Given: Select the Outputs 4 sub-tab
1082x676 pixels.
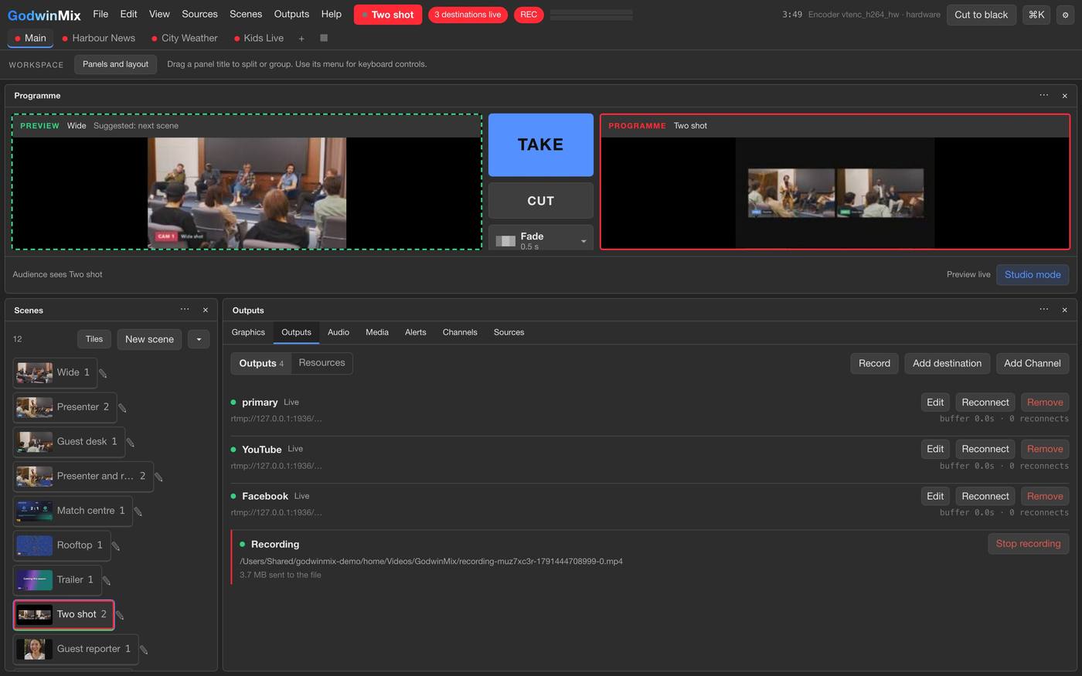Looking at the screenshot, I should coord(261,363).
